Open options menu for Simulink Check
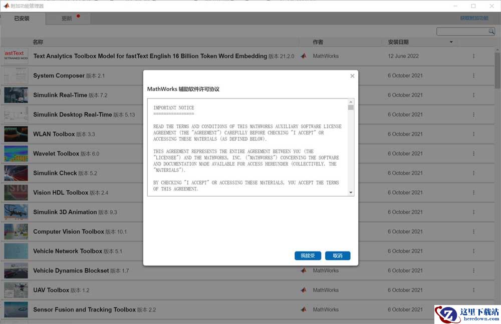The image size is (501, 324). (473, 173)
